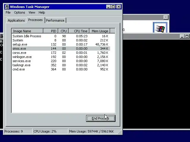Sort processes by PID column header

point(51,31)
